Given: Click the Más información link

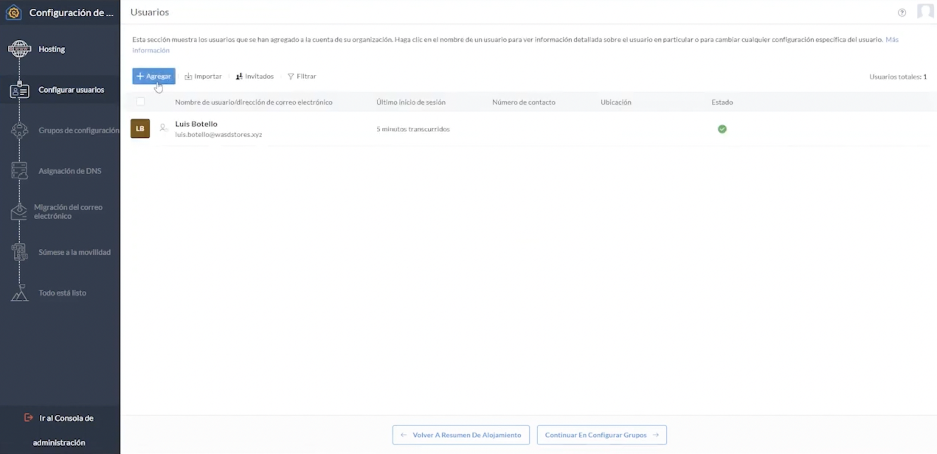Looking at the screenshot, I should [x=151, y=49].
